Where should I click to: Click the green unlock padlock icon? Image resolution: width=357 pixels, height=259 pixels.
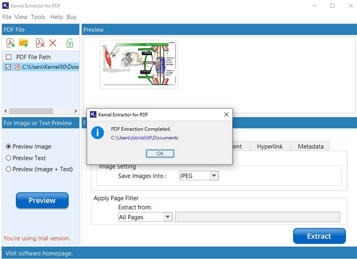pyautogui.click(x=70, y=43)
